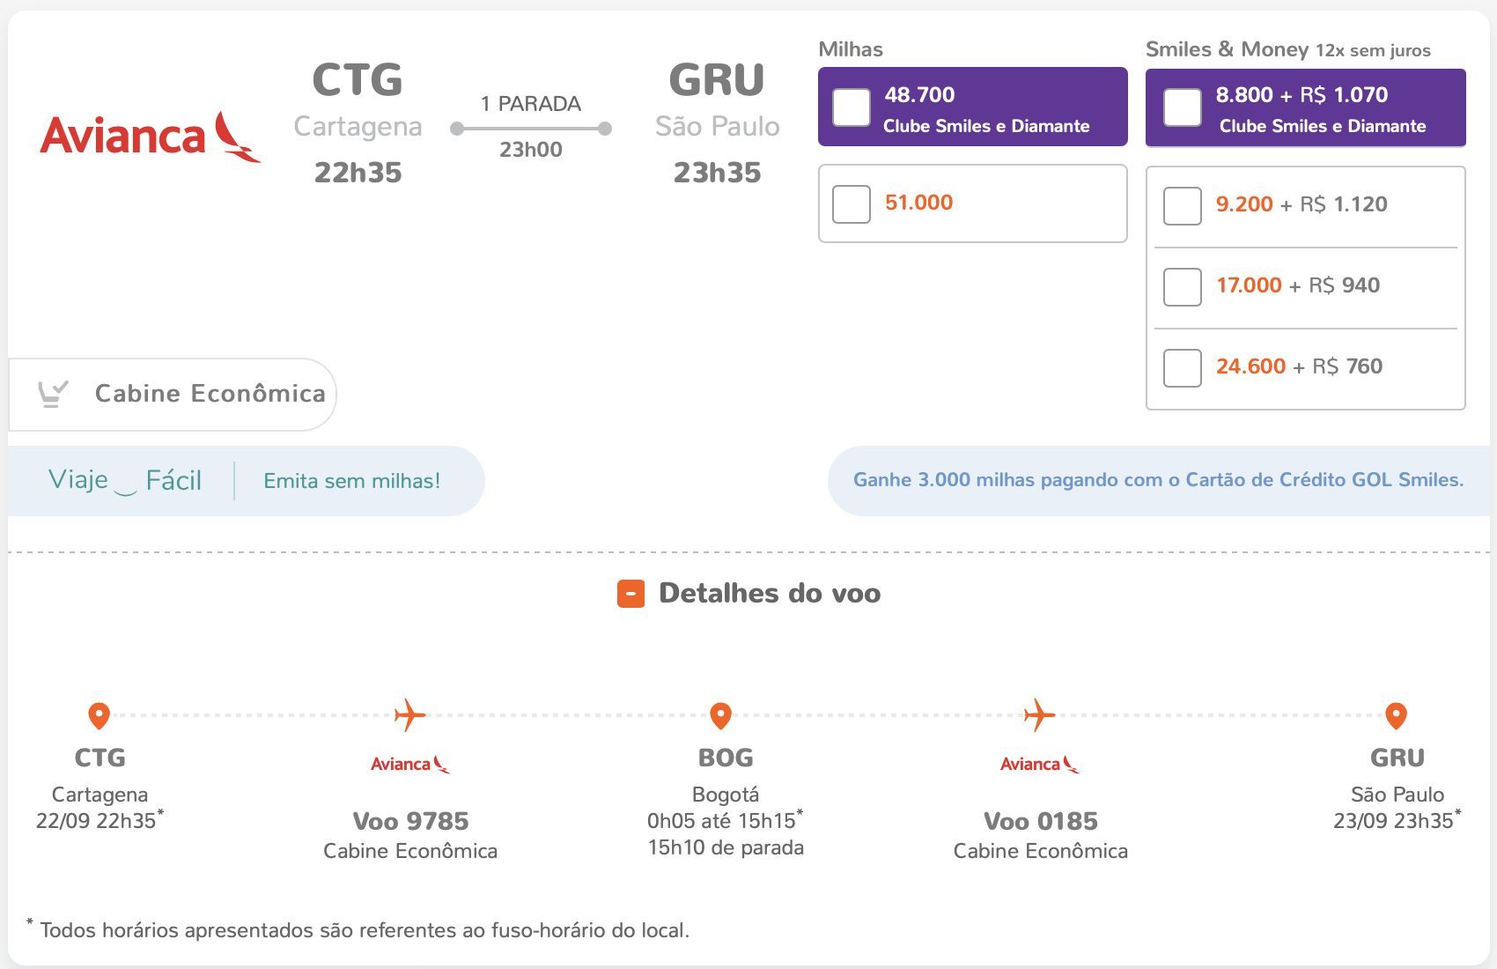Click the Emita sem milhas! link
This screenshot has height=969, width=1497.
point(351,481)
